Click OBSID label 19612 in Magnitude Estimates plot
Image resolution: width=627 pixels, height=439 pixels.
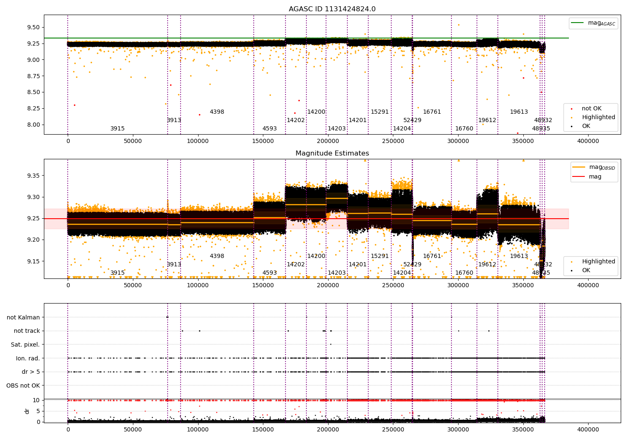click(487, 264)
